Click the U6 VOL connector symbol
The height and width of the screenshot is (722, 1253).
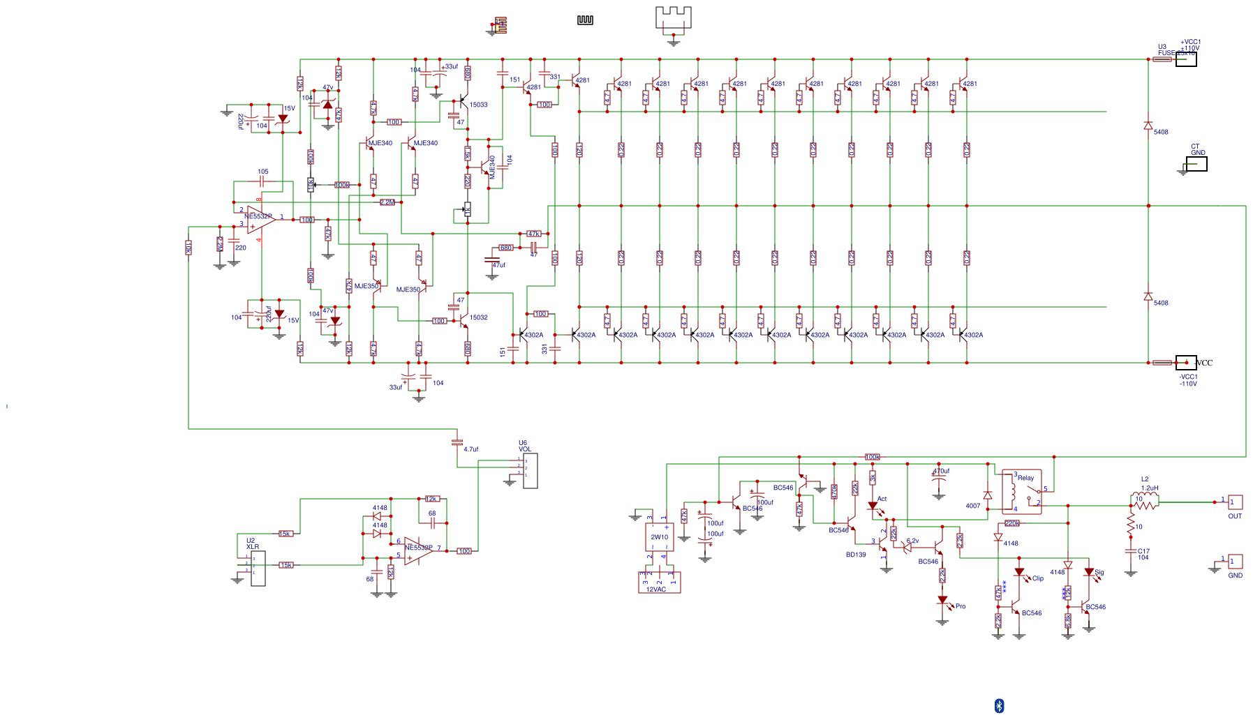(530, 471)
